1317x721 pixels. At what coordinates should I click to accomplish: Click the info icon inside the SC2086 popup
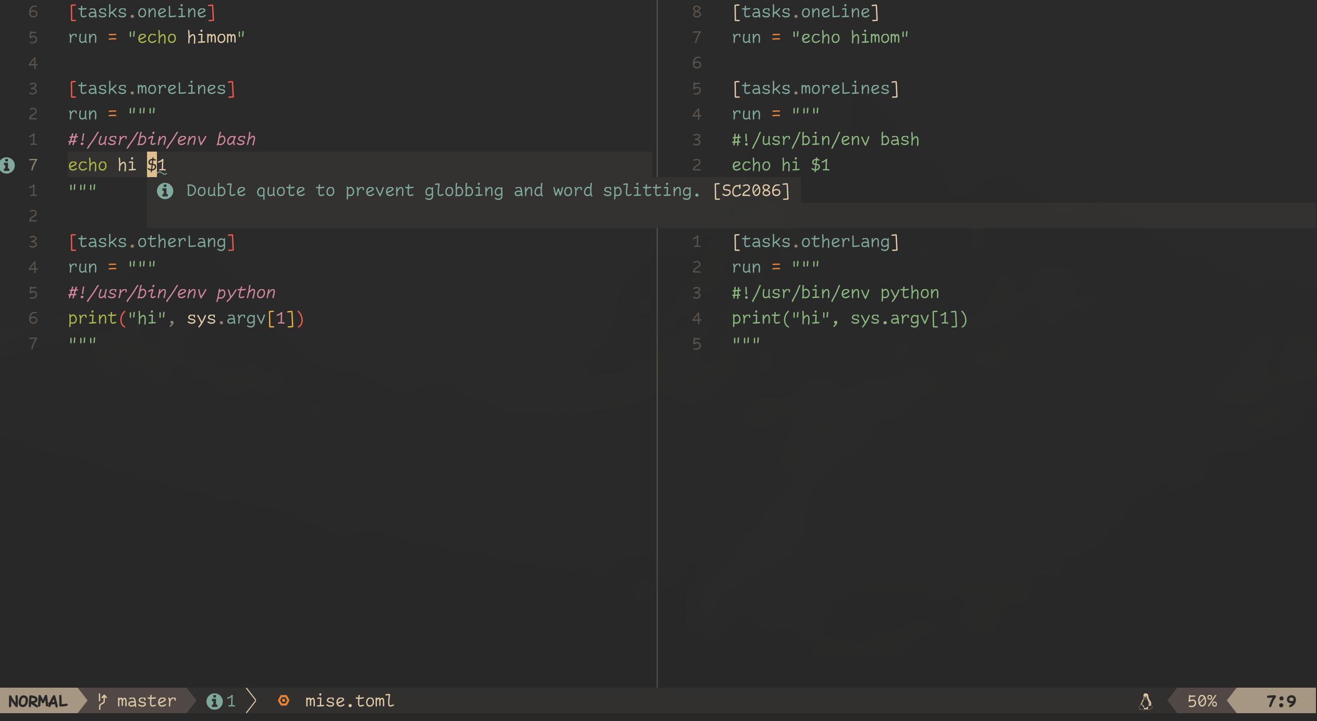point(166,190)
